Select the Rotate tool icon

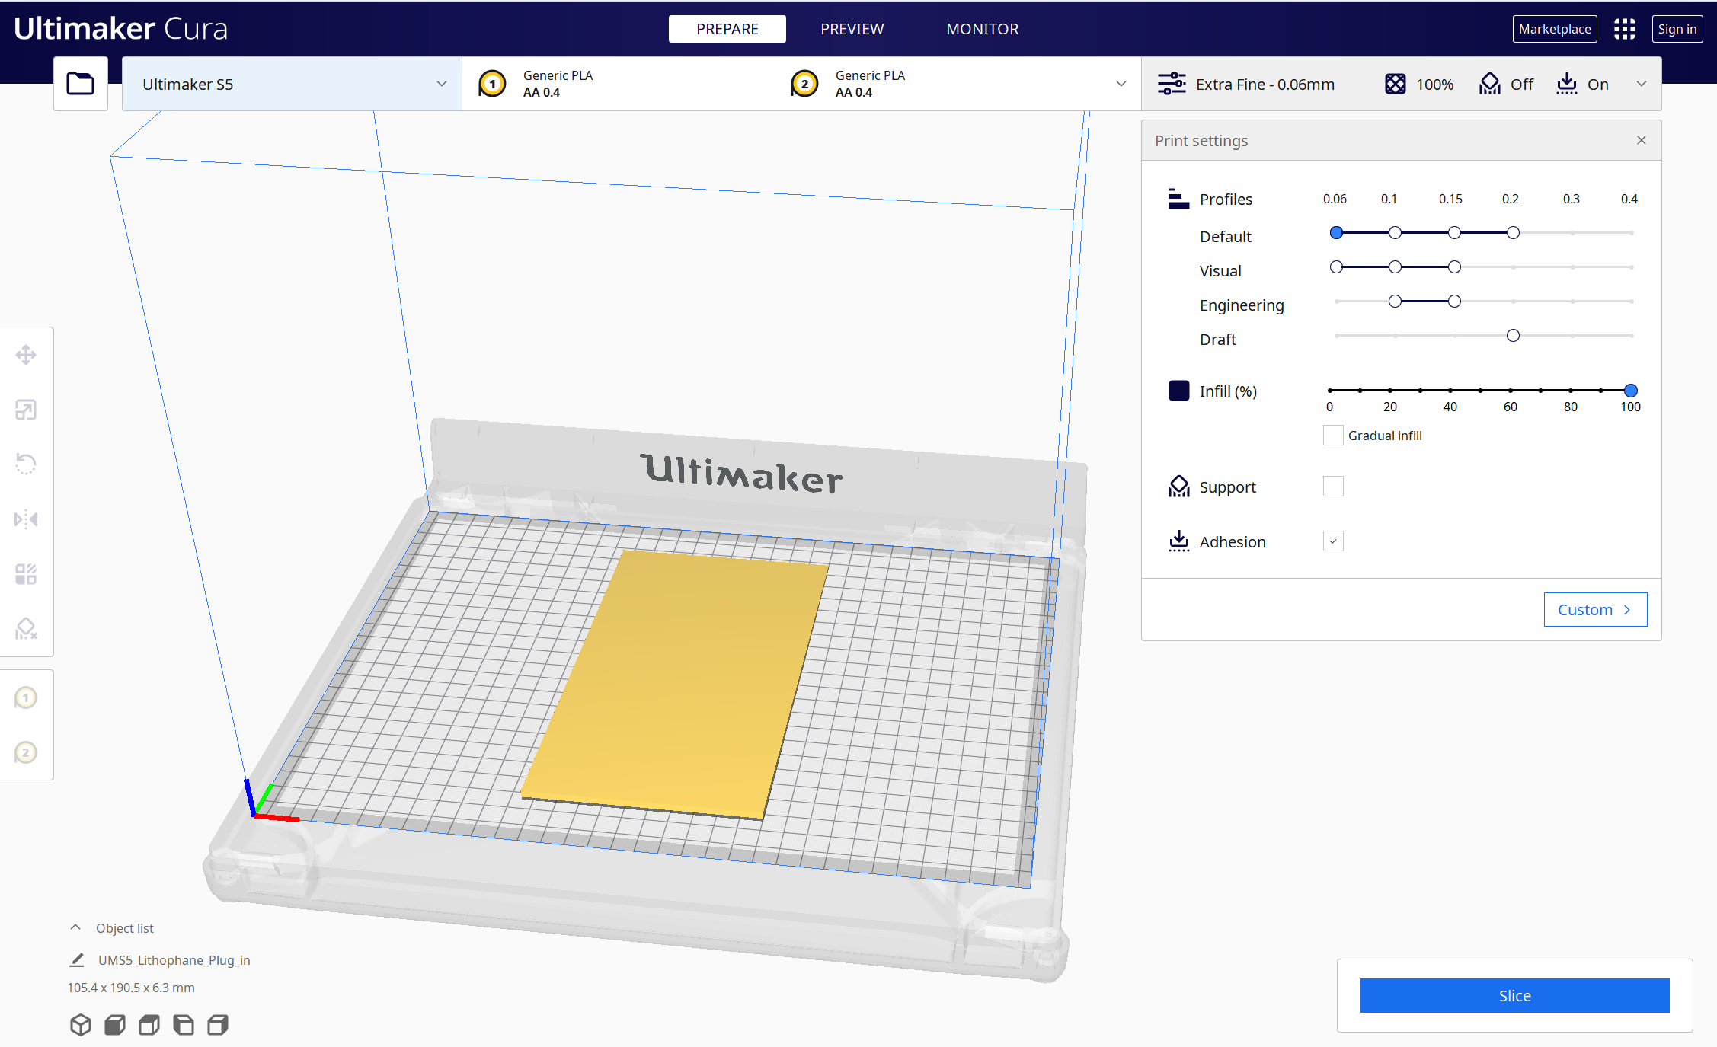26,464
